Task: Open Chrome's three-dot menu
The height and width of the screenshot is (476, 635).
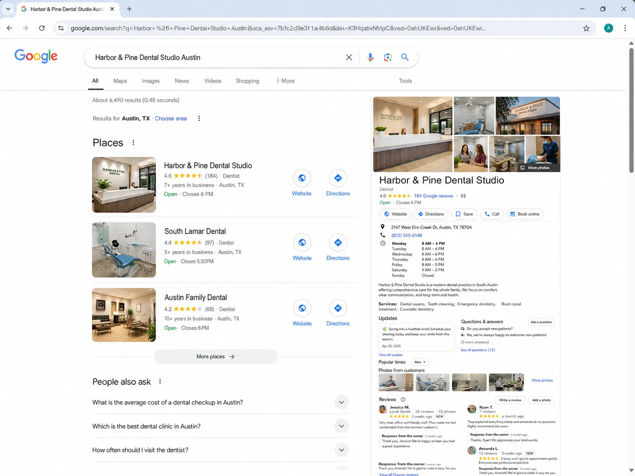Action: (x=625, y=28)
